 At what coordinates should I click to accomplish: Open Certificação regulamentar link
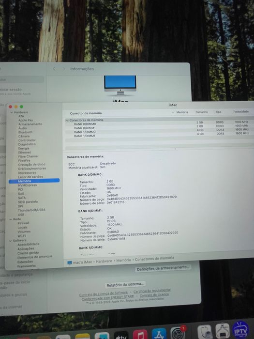pos(152,291)
